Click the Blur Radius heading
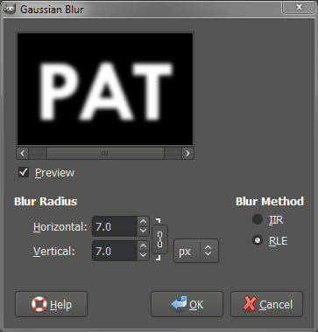 click(46, 202)
